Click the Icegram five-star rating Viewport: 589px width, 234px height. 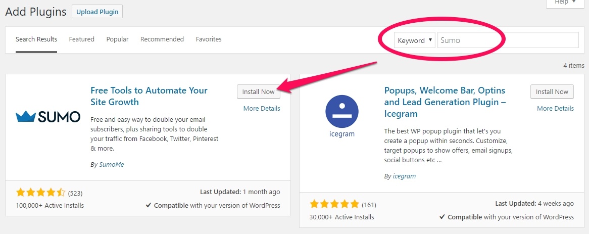point(334,205)
